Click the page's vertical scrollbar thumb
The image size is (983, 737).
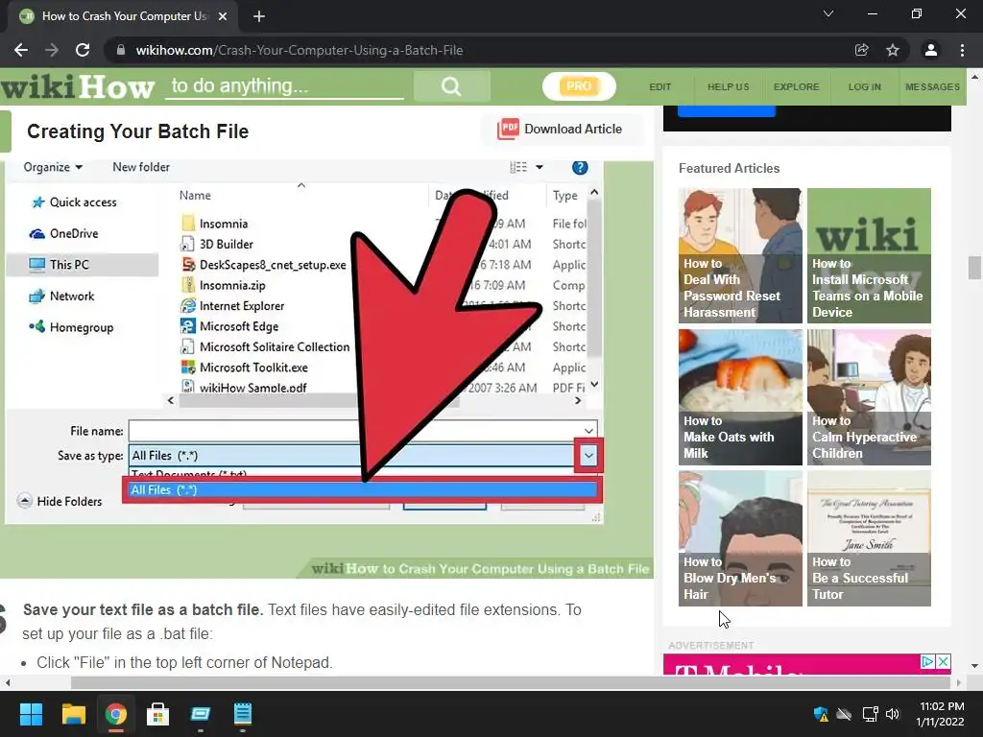click(974, 268)
